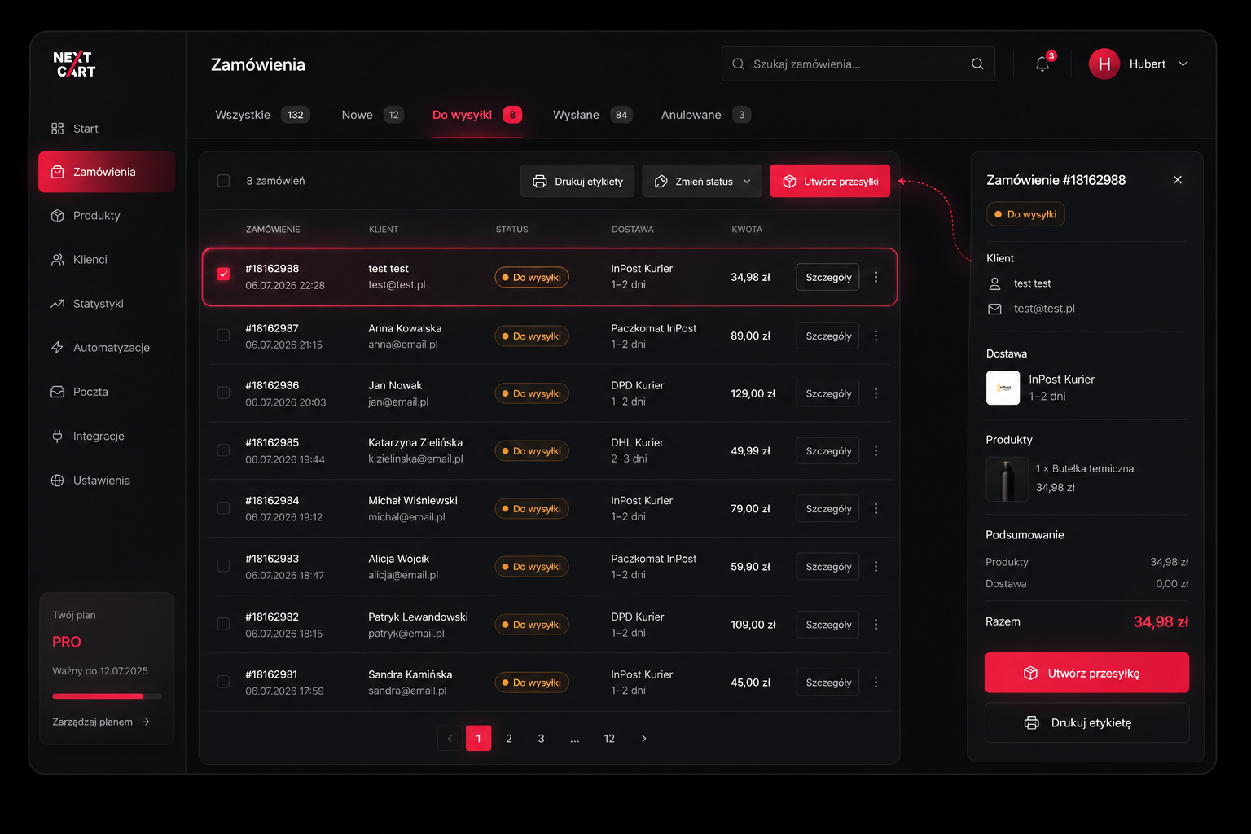The image size is (1251, 834).
Task: Open Zamówienia in sidebar
Action: click(107, 172)
